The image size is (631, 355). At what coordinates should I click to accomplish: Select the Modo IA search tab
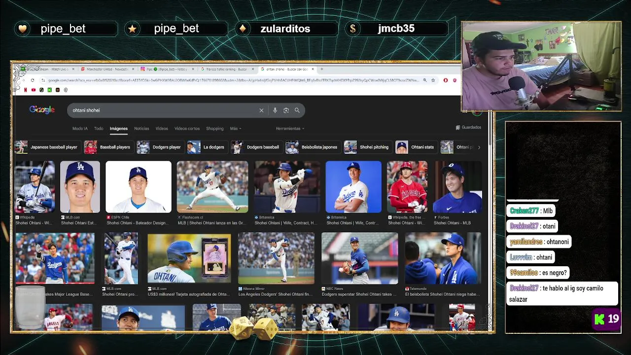coord(80,129)
